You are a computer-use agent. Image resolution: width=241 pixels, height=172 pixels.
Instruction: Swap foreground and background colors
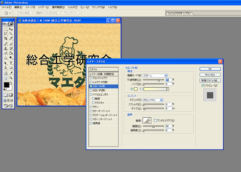(11, 83)
